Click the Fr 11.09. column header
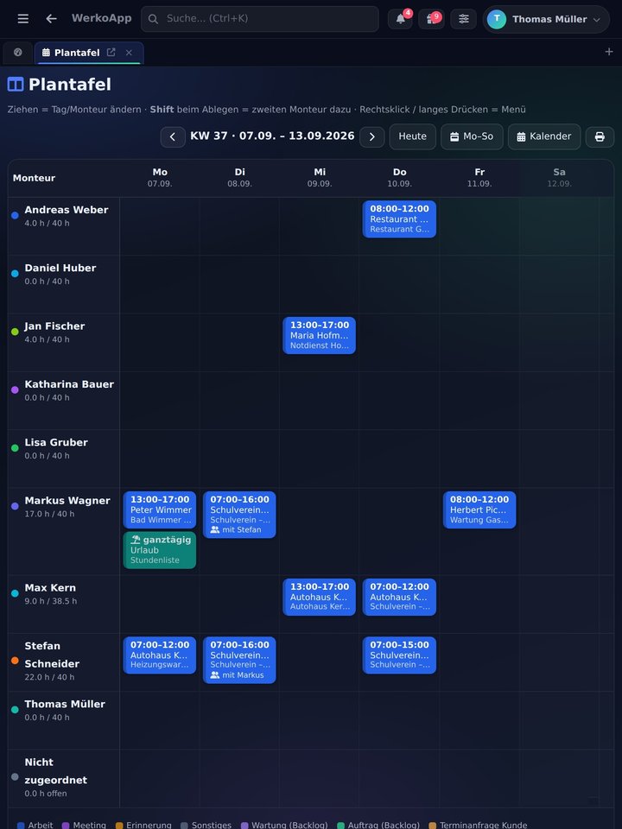This screenshot has width=622, height=829. [479, 178]
